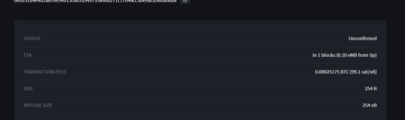405x120 pixels.
Task: Click the TRANSACTION FEES label
Action: coord(45,72)
